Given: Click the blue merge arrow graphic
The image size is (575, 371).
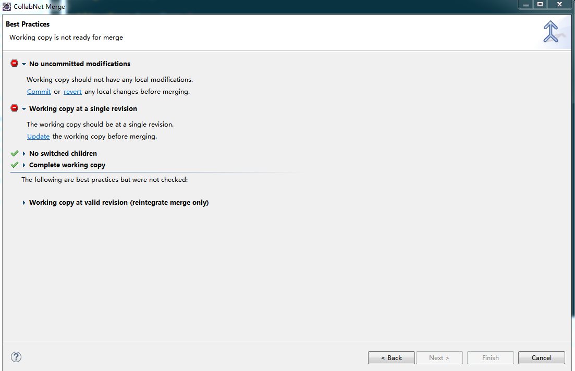Looking at the screenshot, I should [550, 31].
